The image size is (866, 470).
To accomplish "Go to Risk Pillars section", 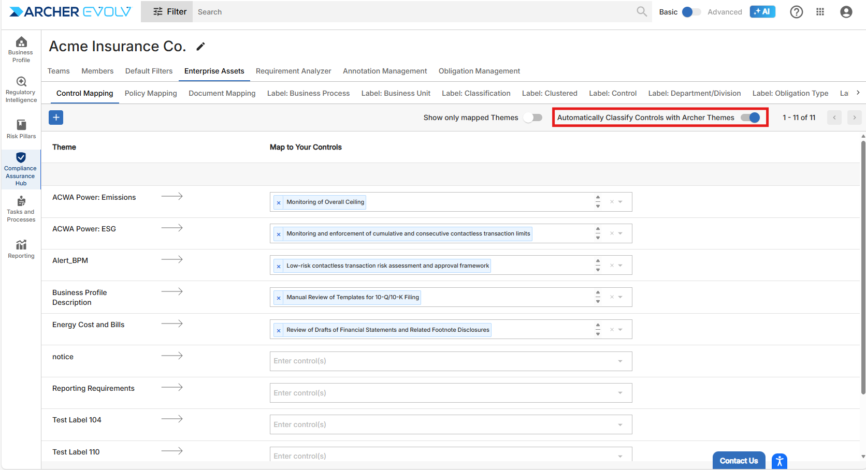I will (21, 129).
